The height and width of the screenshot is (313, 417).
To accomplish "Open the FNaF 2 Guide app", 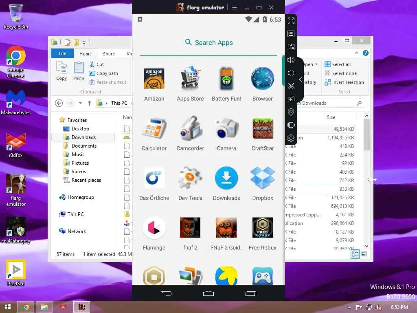I will pyautogui.click(x=226, y=234).
